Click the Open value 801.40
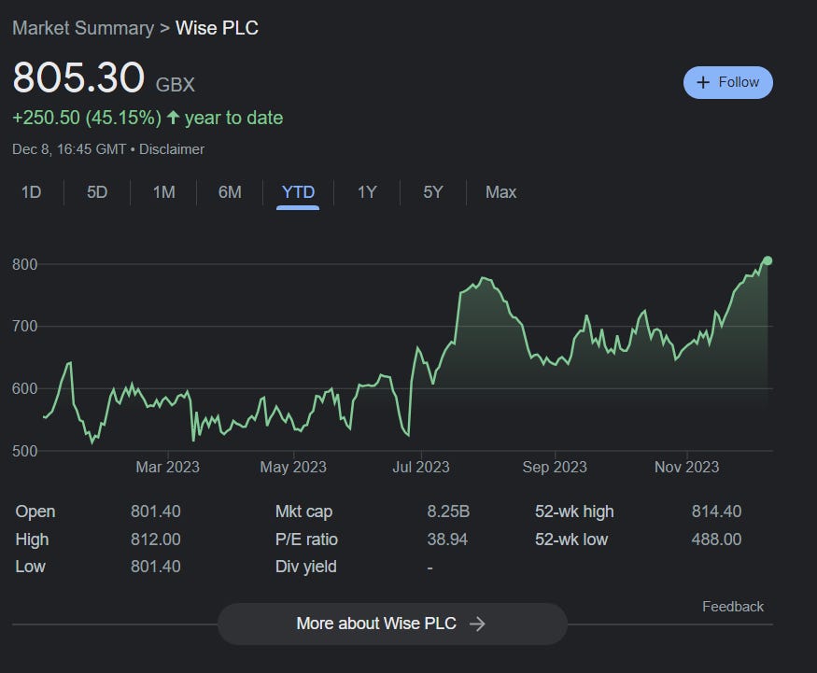The width and height of the screenshot is (817, 673). pos(155,512)
